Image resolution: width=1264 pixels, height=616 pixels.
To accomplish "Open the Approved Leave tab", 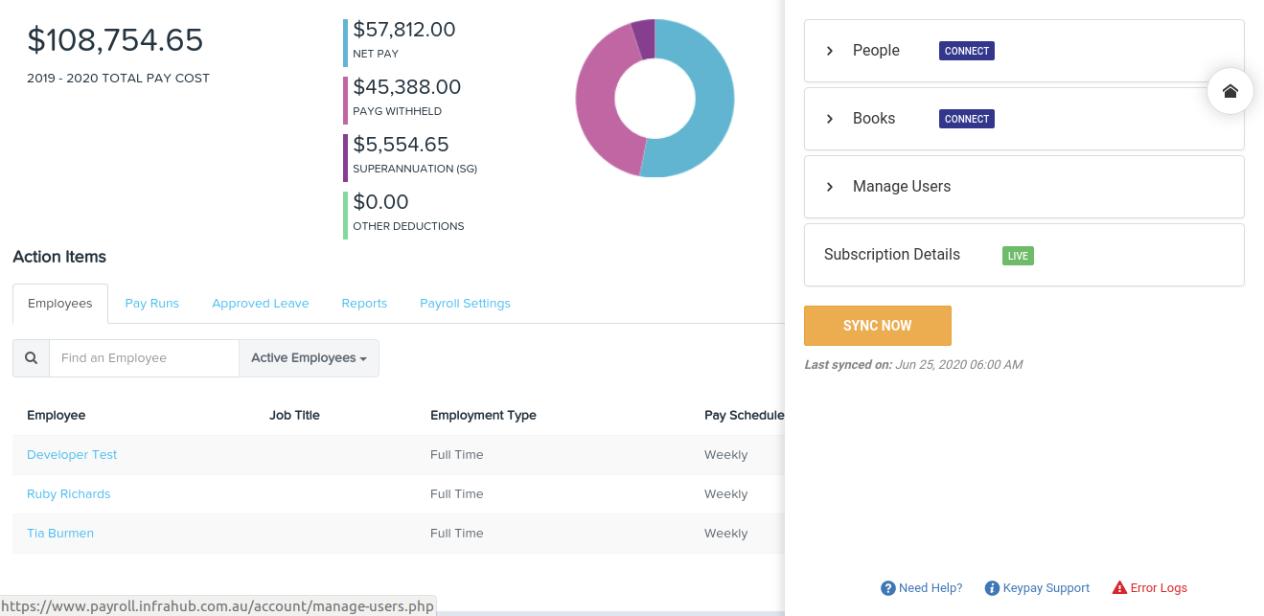I will pyautogui.click(x=260, y=303).
